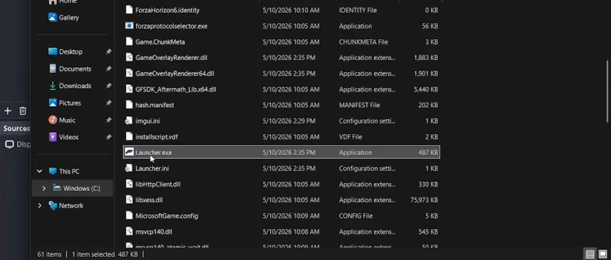
Task: Collapse the This PC tree node
Action: (x=40, y=171)
